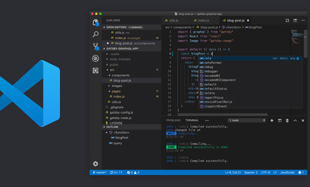The width and height of the screenshot is (310, 187).
Task: Open the Extensions view icon
Action: [x=95, y=71]
